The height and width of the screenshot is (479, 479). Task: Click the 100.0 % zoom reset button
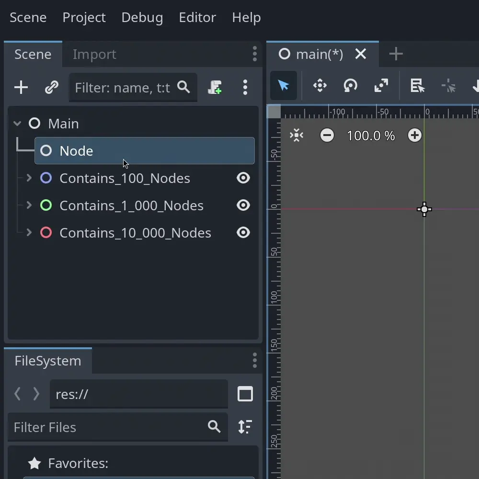click(371, 136)
